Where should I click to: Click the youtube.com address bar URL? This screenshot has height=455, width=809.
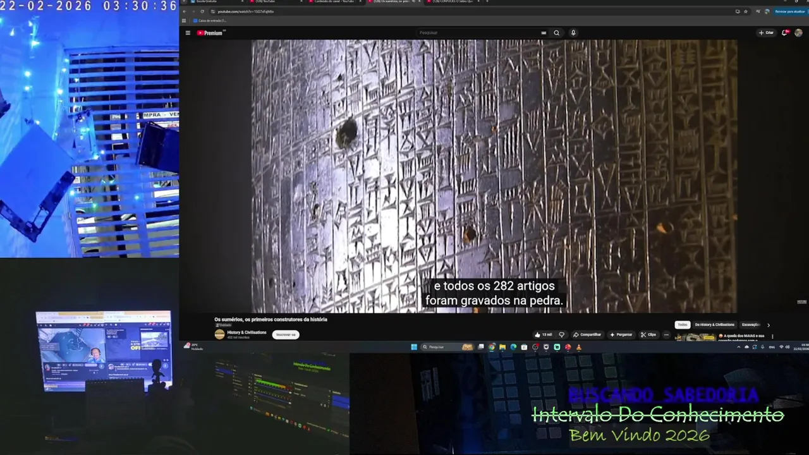(x=246, y=11)
